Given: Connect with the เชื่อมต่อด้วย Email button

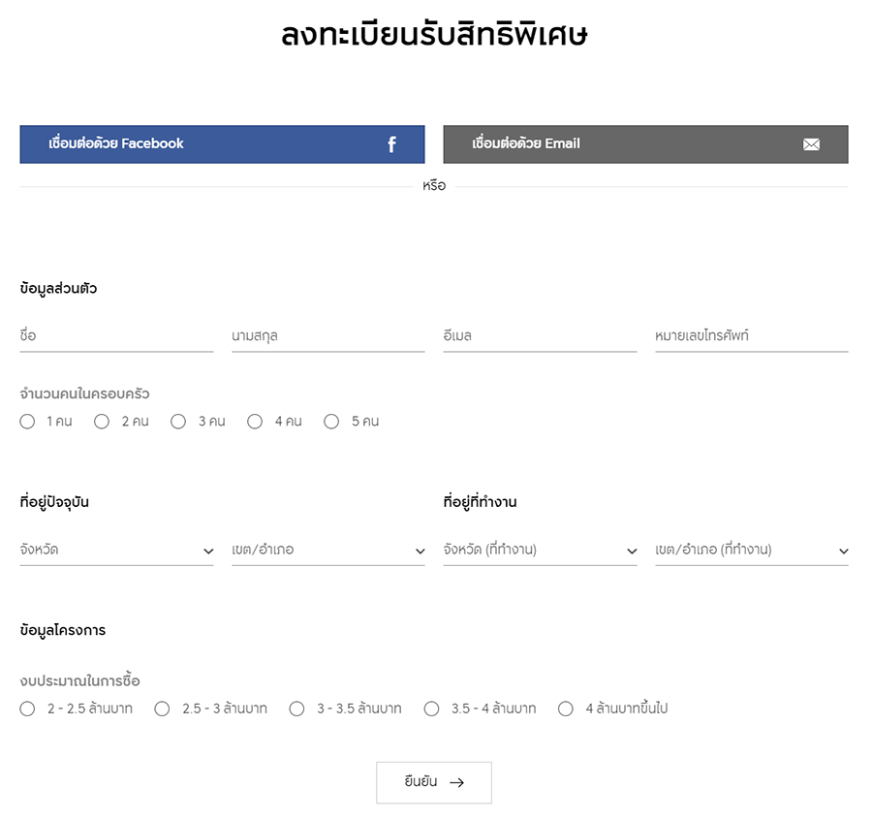Looking at the screenshot, I should [x=645, y=144].
